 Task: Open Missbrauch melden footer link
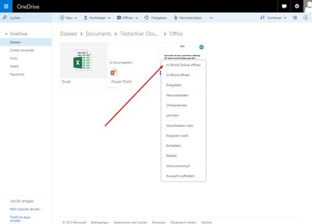coord(183,222)
